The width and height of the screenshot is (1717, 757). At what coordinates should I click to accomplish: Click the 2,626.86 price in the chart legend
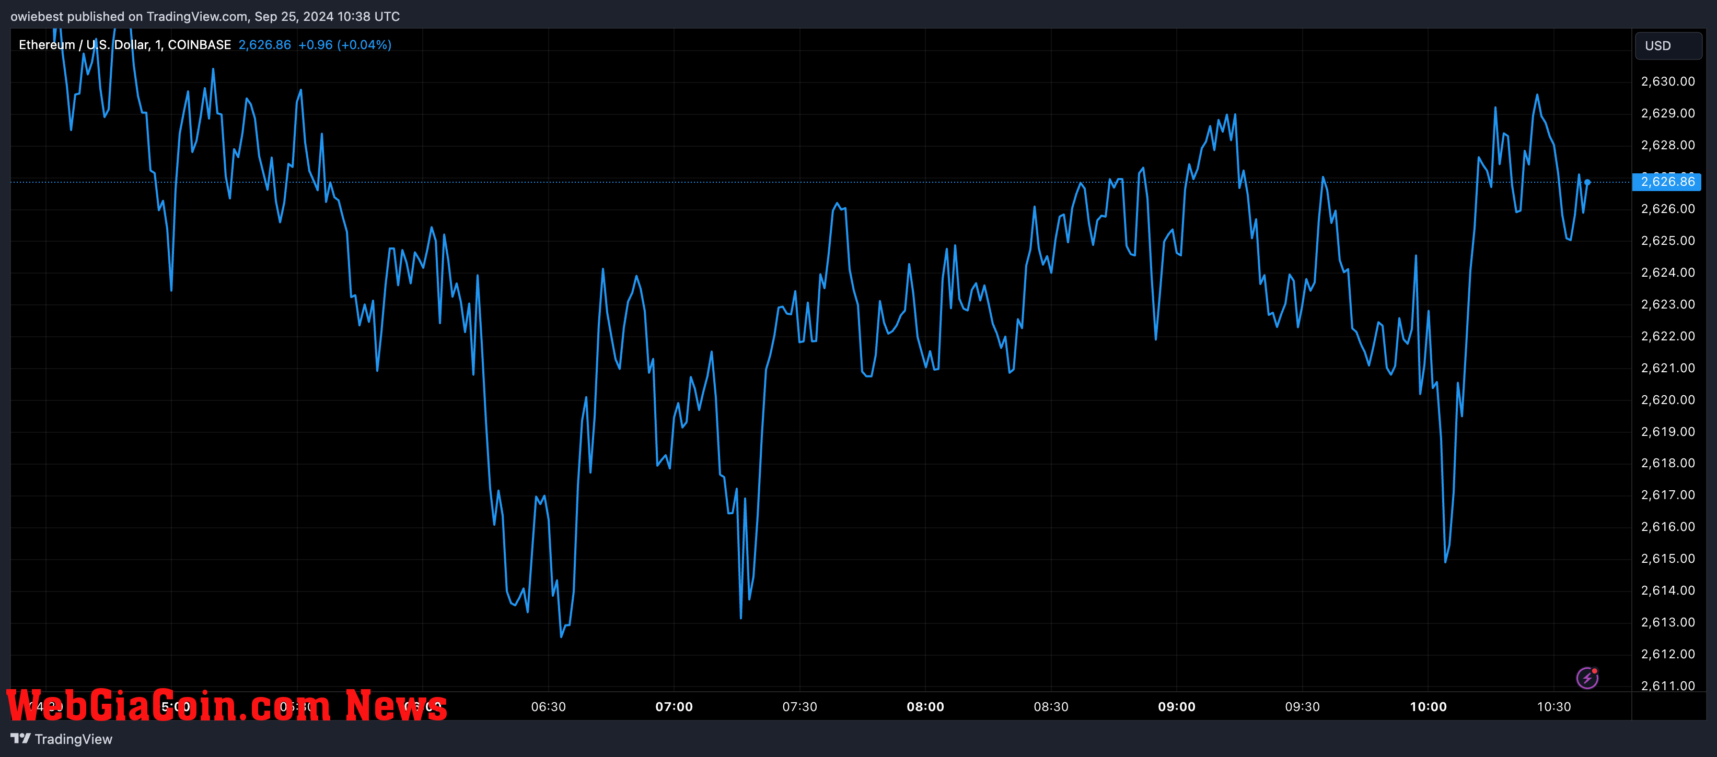[264, 44]
